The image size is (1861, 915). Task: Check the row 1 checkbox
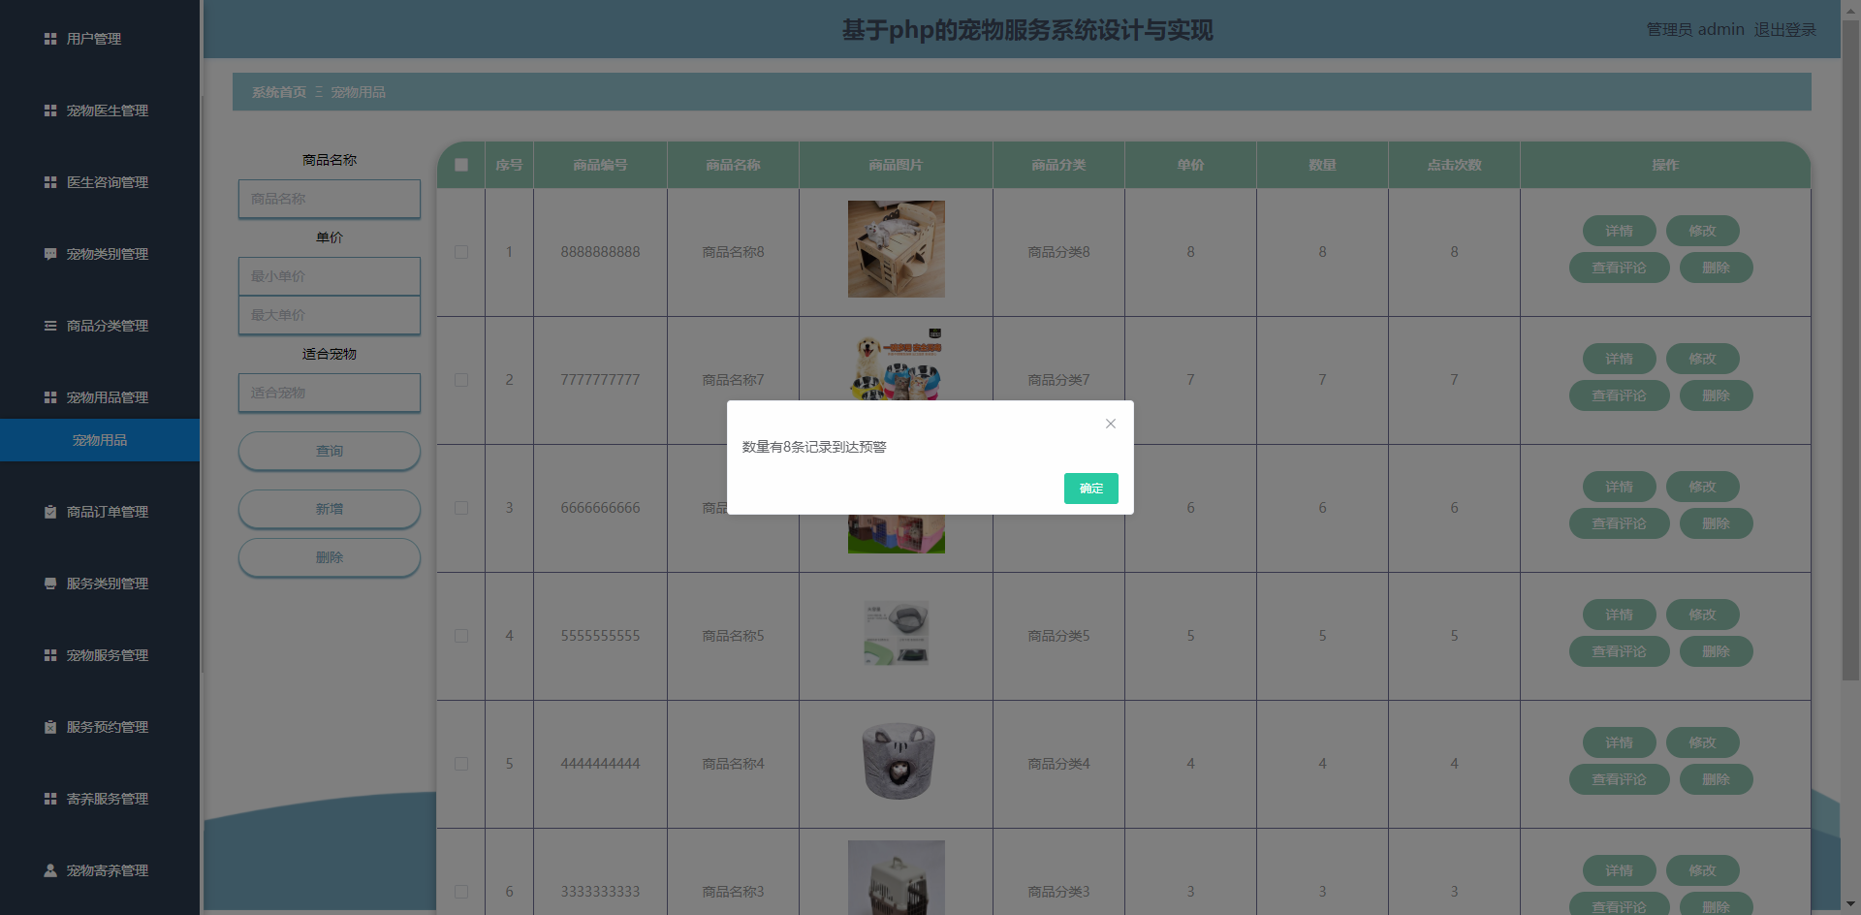click(461, 252)
